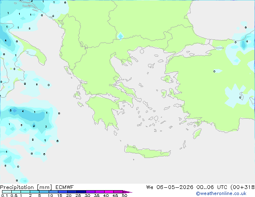
Task: Pick the 40–45 mm magenta legend swatch
Action: [109, 192]
